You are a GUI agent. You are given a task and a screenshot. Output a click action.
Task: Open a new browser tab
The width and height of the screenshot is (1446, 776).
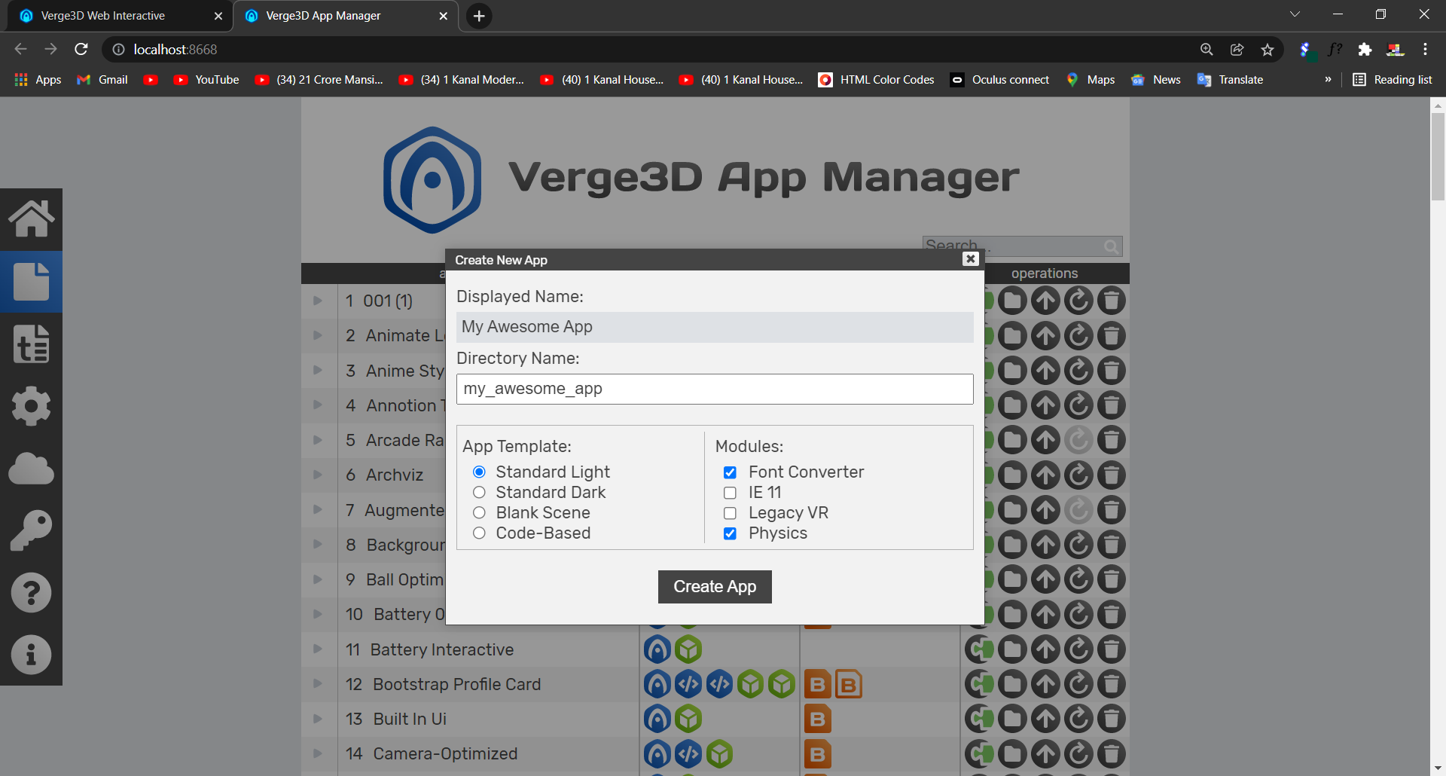click(x=479, y=16)
